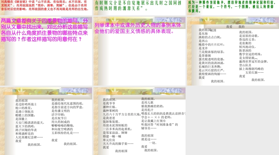Click the line 天安门湛湛的蓝天
This screenshot has height=155, width=279.
(30, 123)
